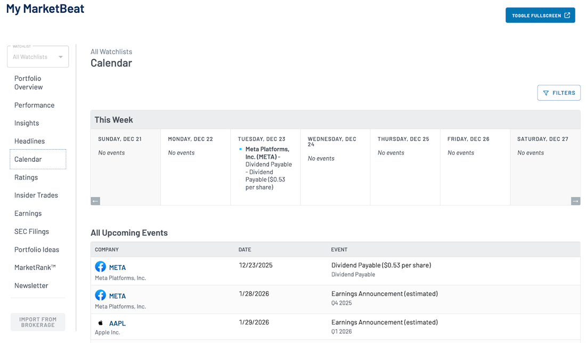This screenshot has width=586, height=343.
Task: Click the Watchlist dropdown arrow
Action: (x=61, y=57)
